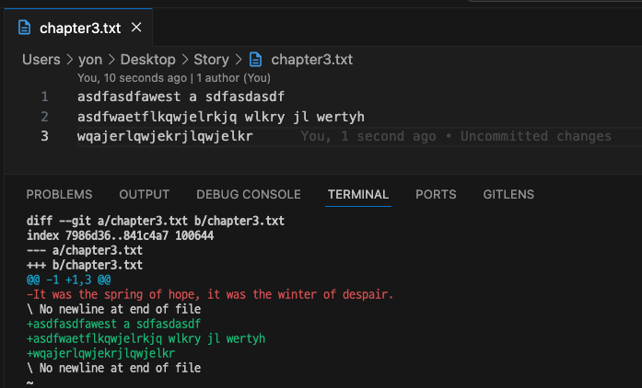This screenshot has height=388, width=642.
Task: Select line number 2 in the gutter
Action: 44,117
